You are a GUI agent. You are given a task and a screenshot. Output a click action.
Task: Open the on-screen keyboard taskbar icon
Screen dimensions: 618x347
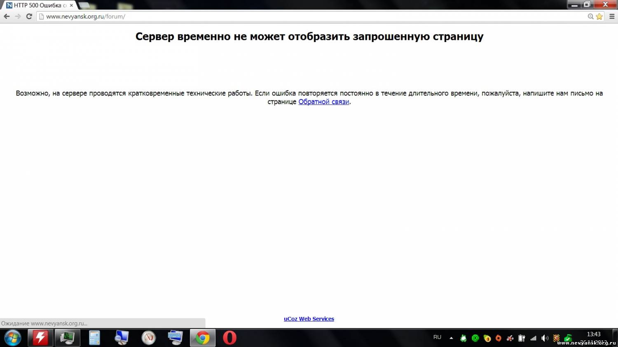[176, 338]
